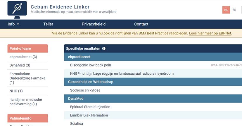242x126 pixels.
Task: Click the info icon next to Specifieke resultaten
Action: click(104, 49)
